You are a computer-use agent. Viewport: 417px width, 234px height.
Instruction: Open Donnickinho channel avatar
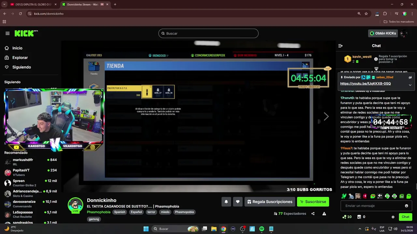pos(75,205)
